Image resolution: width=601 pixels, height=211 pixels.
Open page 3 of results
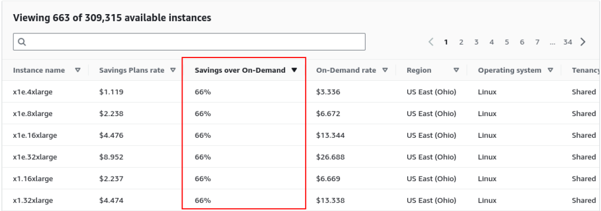[476, 42]
